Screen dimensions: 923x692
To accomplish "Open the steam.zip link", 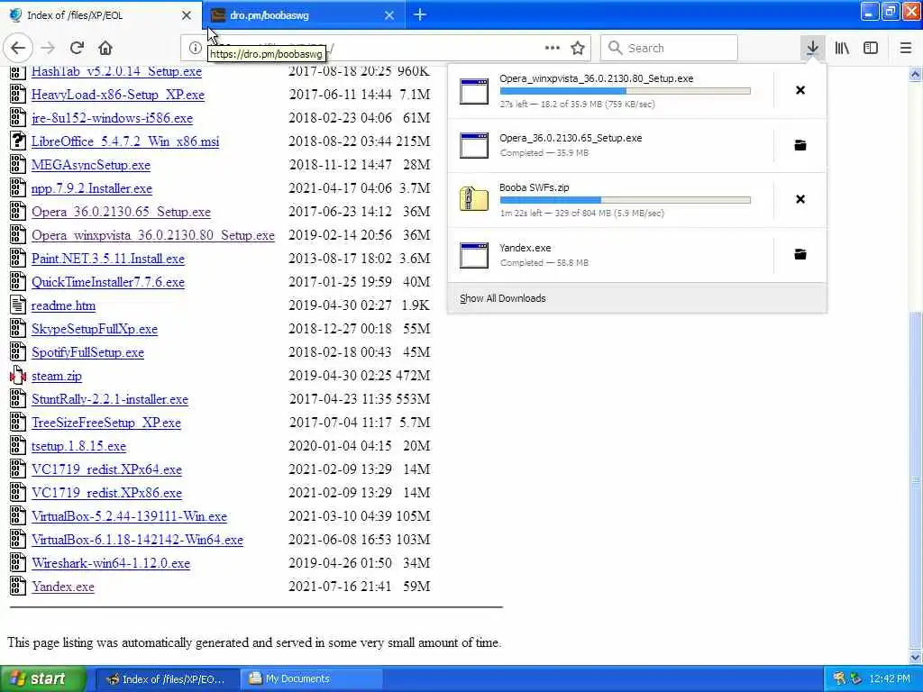I will pyautogui.click(x=57, y=376).
